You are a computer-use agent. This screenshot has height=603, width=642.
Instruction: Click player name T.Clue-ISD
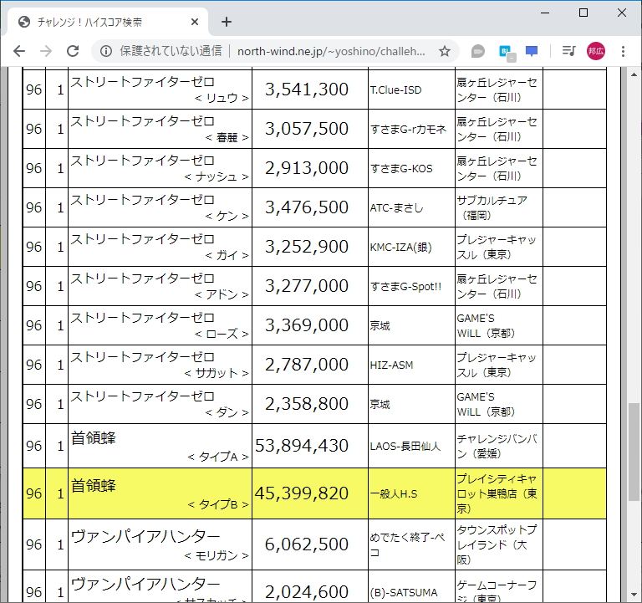(396, 90)
